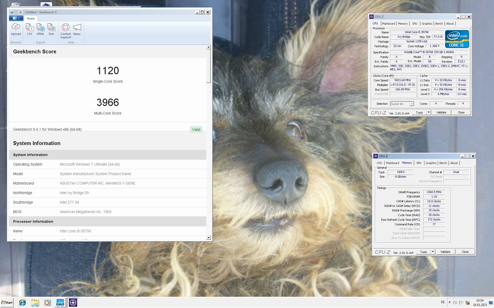494x308 pixels.
Task: Click the Valid badge
Action: coord(196,130)
